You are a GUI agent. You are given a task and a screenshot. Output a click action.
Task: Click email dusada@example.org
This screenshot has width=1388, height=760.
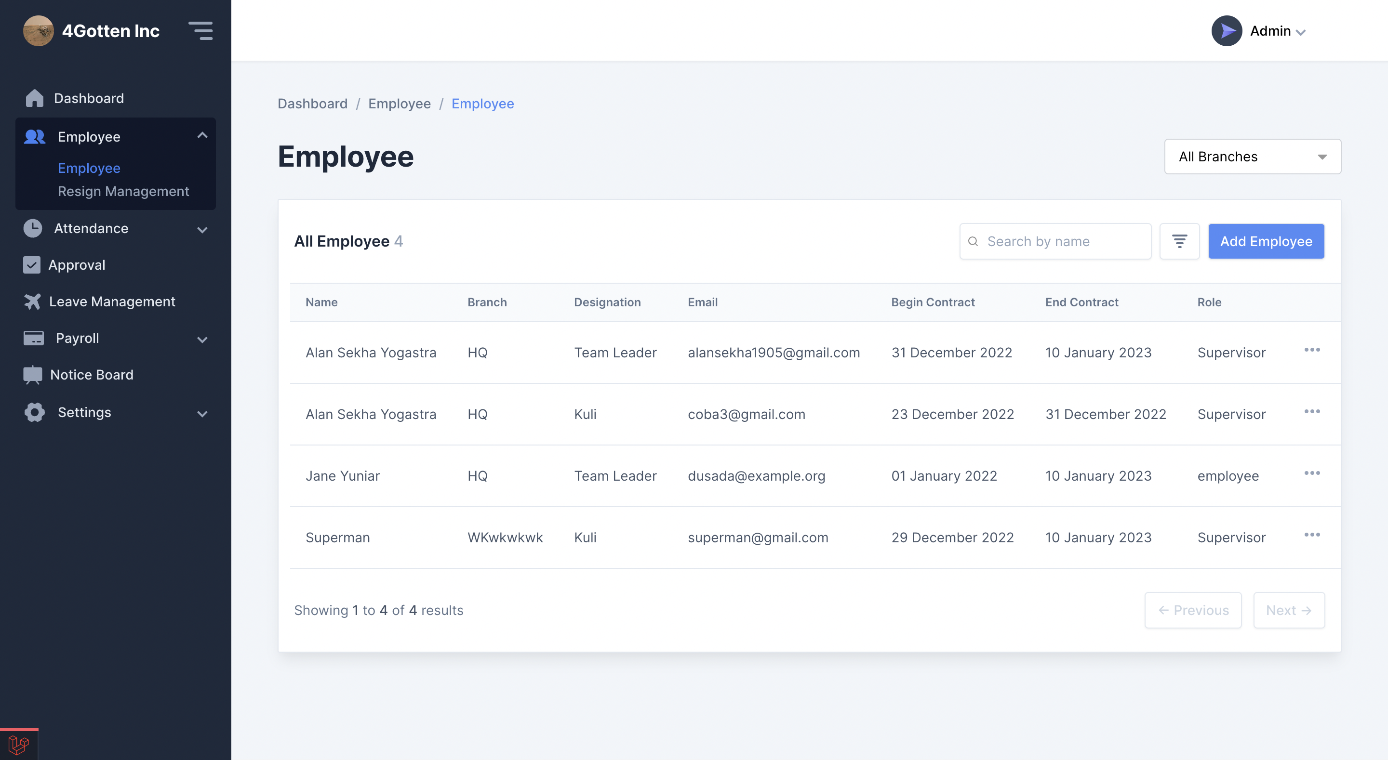point(757,476)
